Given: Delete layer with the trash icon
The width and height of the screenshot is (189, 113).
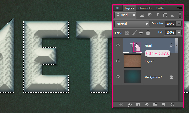Looking at the screenshot, I should tap(172, 105).
